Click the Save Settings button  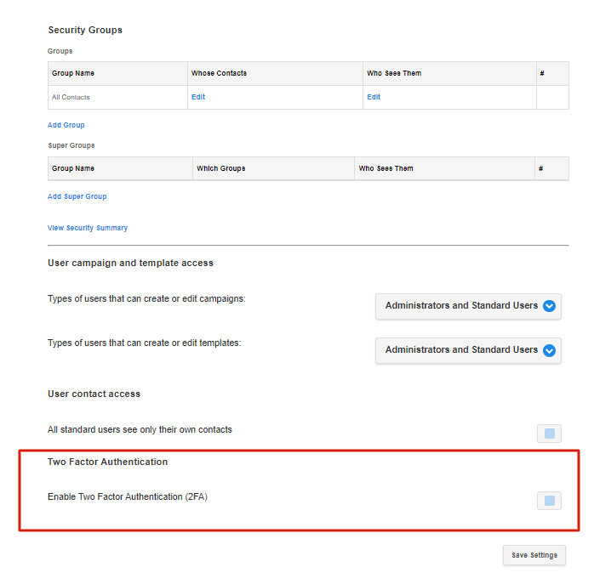pos(534,555)
